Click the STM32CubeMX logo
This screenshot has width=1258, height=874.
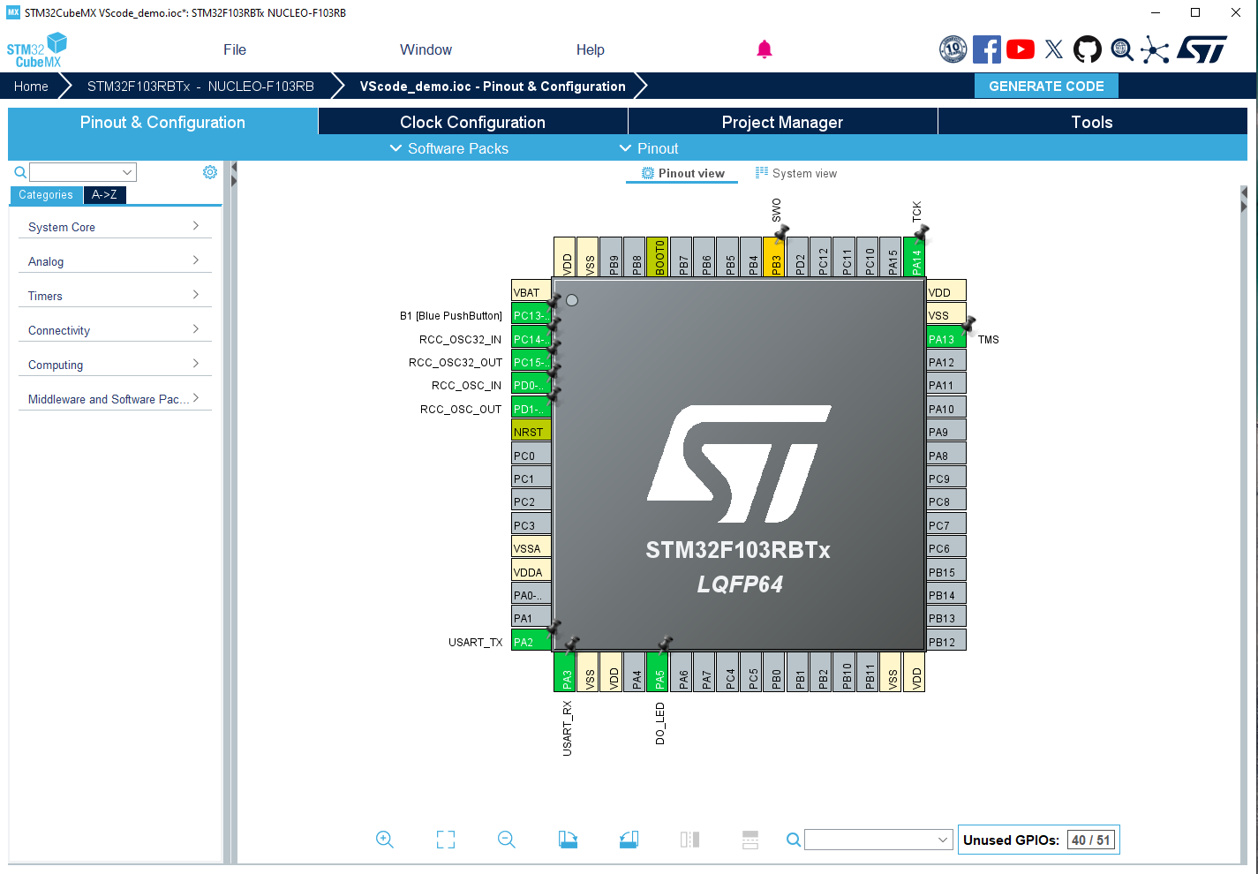37,50
